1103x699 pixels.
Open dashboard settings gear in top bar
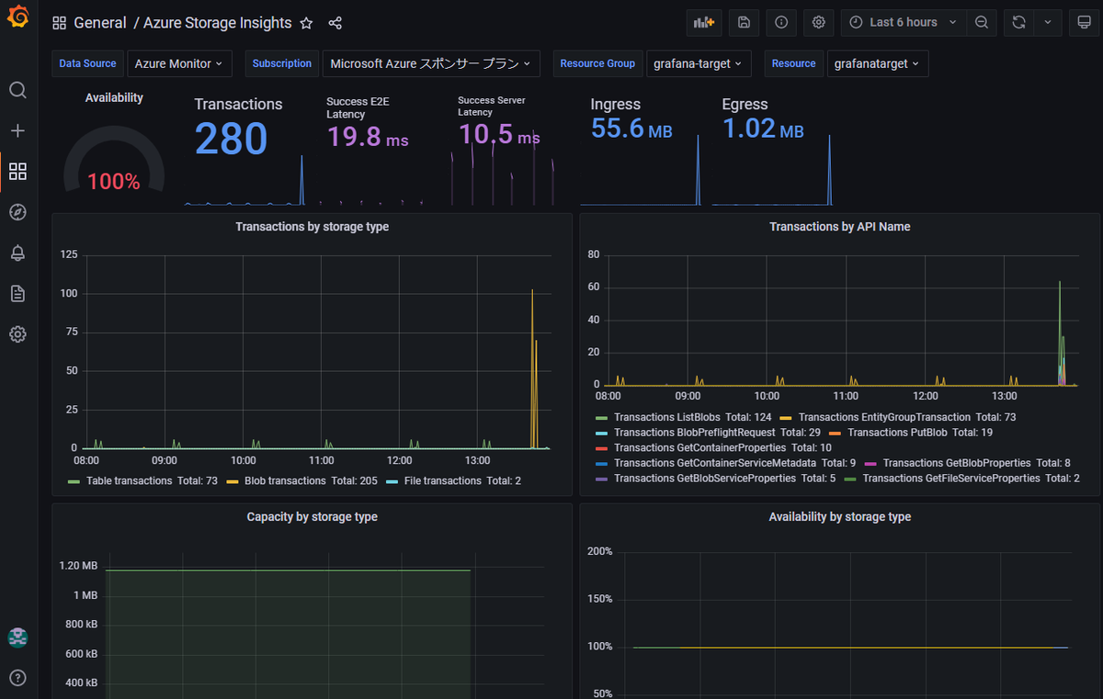(x=819, y=23)
